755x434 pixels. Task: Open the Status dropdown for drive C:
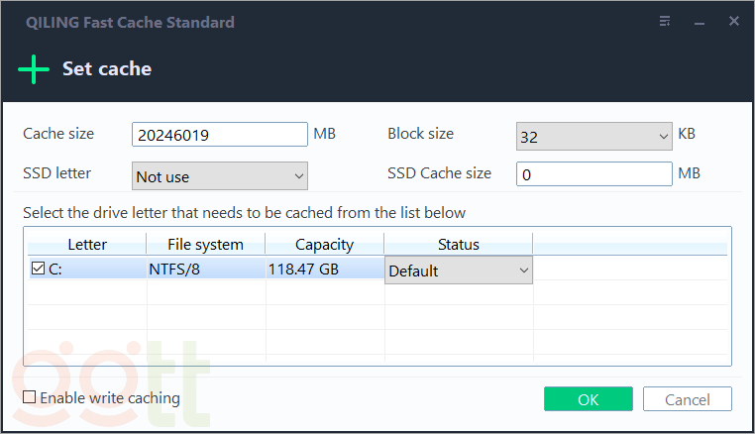pyautogui.click(x=458, y=271)
